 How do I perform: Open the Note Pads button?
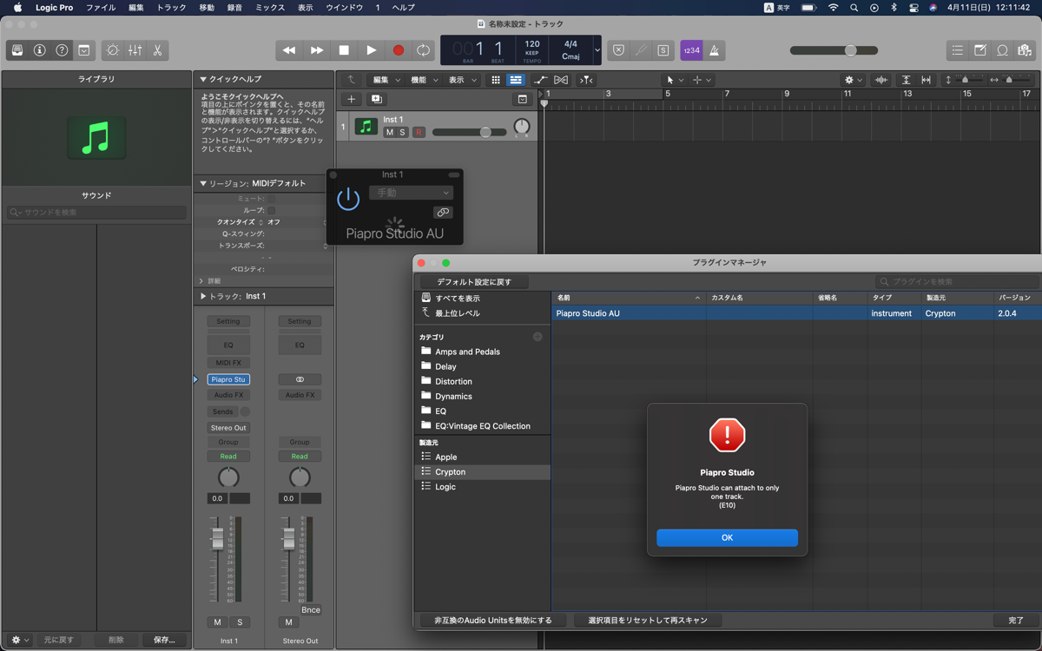979,50
